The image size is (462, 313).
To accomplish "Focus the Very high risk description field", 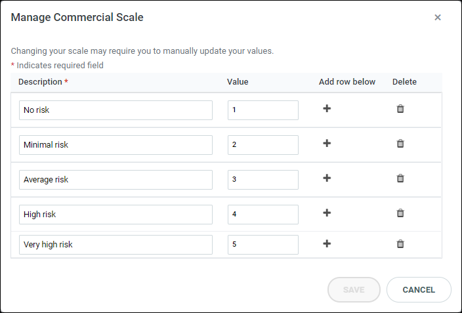I will (x=115, y=245).
